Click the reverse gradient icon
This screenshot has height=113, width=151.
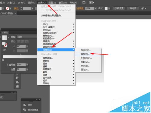coord(5,50)
